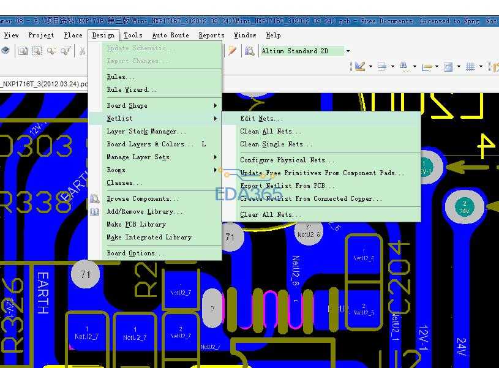The height and width of the screenshot is (368, 499).
Task: Choose Create Netlist From Connected Copper...
Action: [x=321, y=198]
